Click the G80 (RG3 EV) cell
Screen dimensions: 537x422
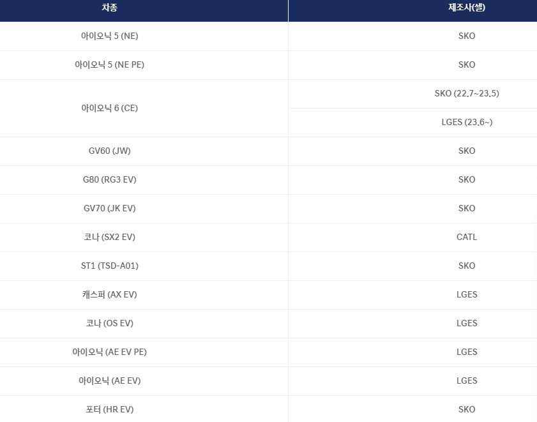pos(109,179)
